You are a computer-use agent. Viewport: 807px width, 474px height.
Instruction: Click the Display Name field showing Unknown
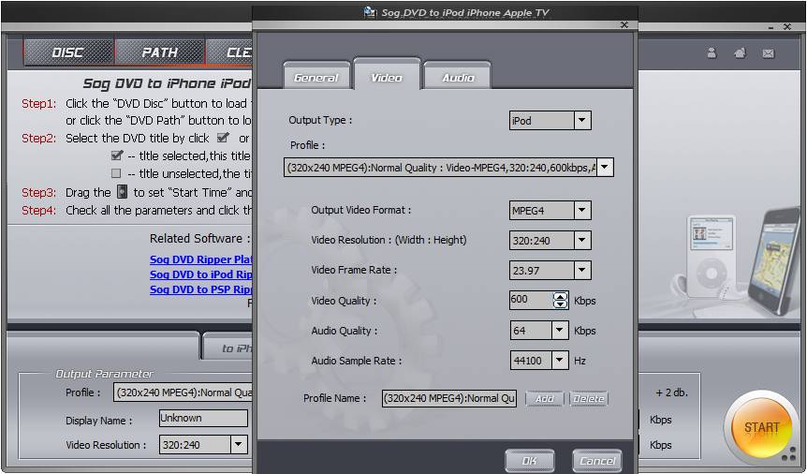pos(203,418)
